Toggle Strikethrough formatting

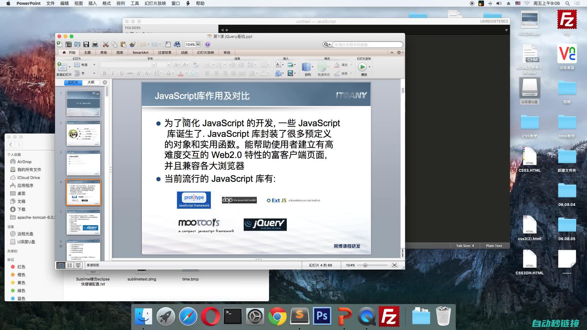tap(130, 73)
